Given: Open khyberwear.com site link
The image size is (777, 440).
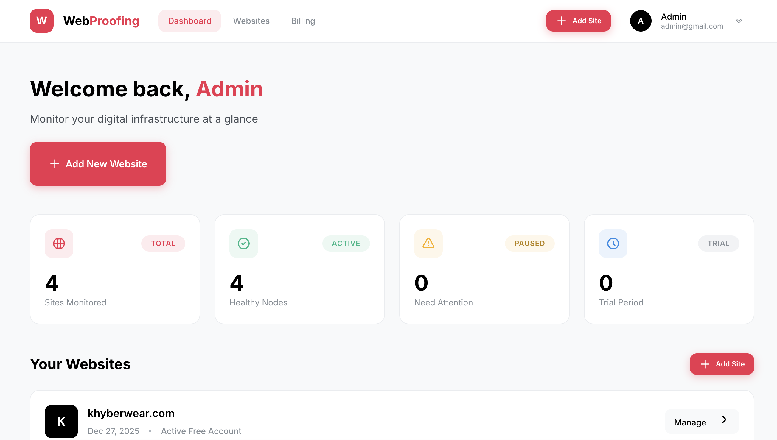Looking at the screenshot, I should (x=131, y=413).
